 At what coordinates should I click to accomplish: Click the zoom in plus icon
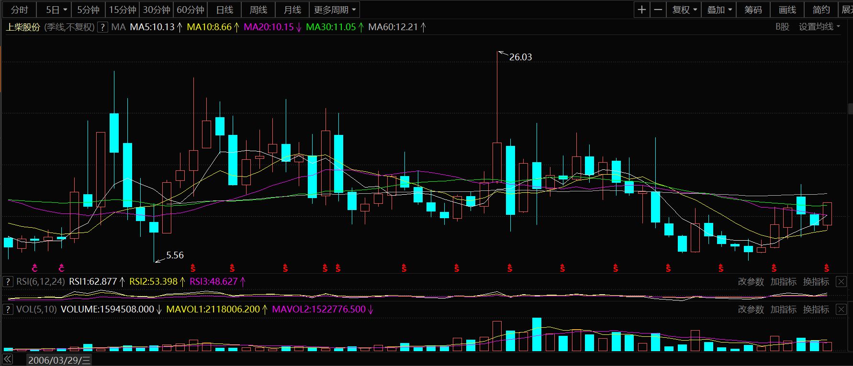[642, 10]
